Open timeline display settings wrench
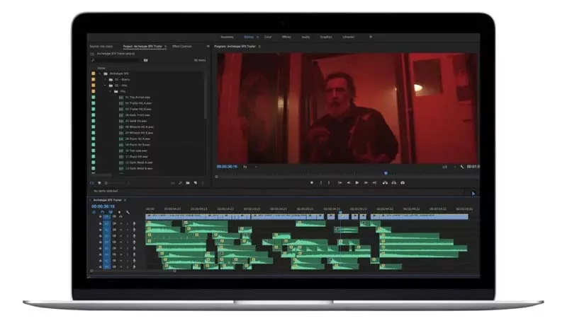567x323 pixels. [x=128, y=212]
